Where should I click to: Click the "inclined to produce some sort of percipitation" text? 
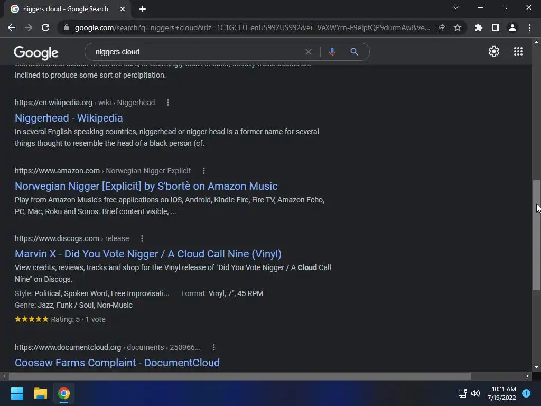click(90, 75)
